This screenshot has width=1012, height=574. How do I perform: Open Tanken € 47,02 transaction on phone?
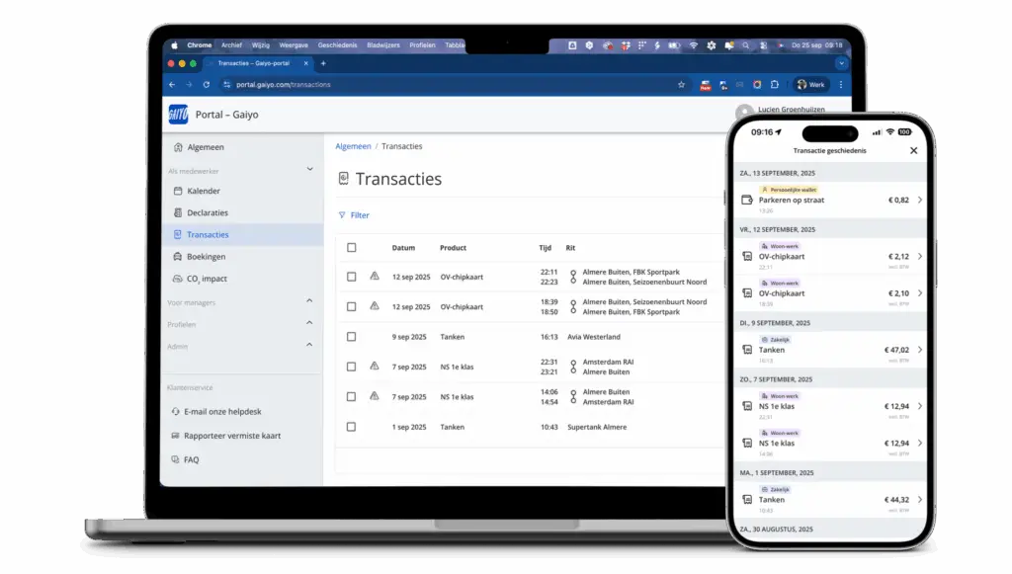(830, 350)
